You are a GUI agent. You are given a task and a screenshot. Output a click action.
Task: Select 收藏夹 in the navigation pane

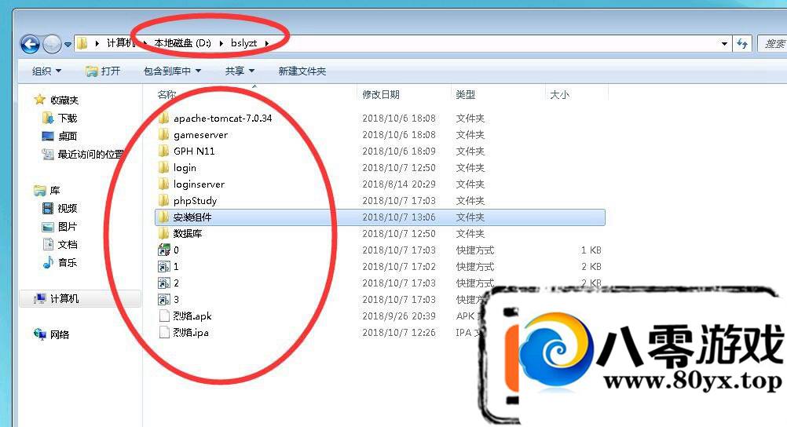64,100
